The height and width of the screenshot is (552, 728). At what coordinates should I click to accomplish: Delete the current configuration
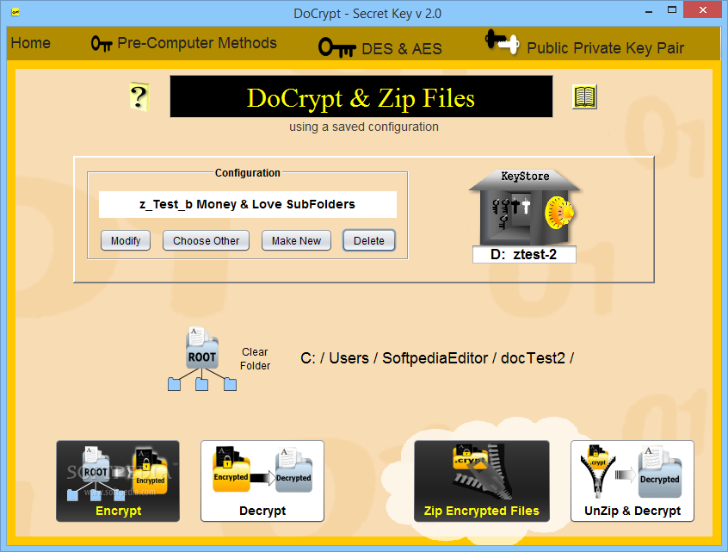click(369, 240)
